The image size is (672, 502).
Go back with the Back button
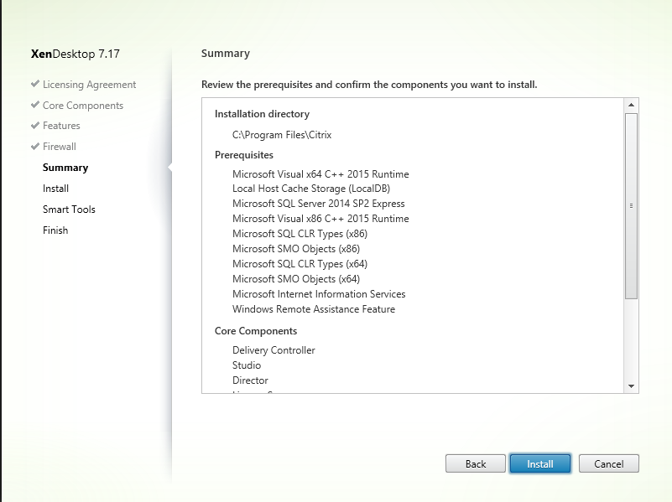476,463
